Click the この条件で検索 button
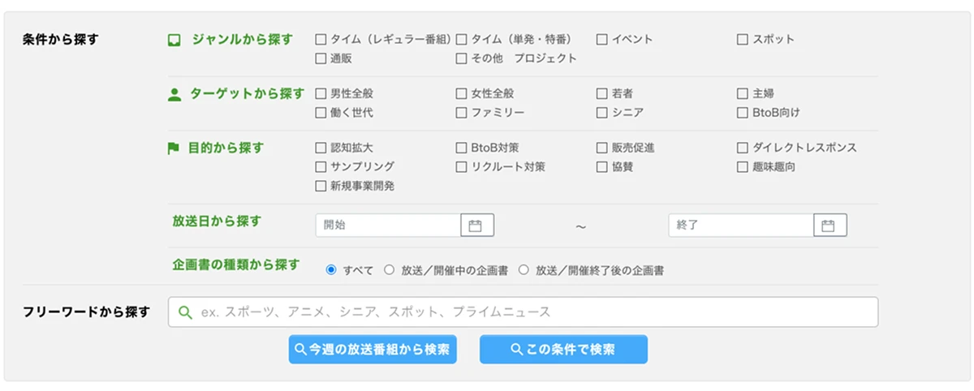This screenshot has width=974, height=391. [563, 350]
